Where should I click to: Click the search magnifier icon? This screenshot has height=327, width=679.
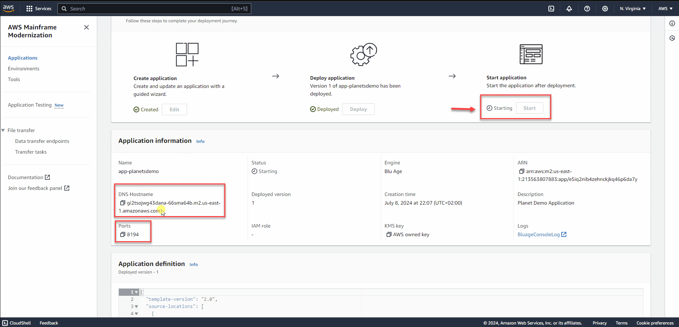tap(64, 9)
